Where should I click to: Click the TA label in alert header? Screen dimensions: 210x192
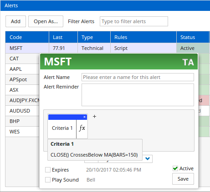click(188, 62)
